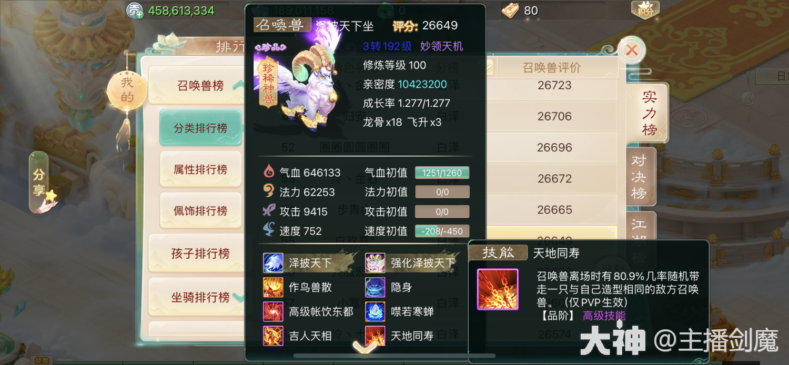Open the 属性排行榜 ranking
Viewport: 789px width, 365px height.
coord(200,169)
